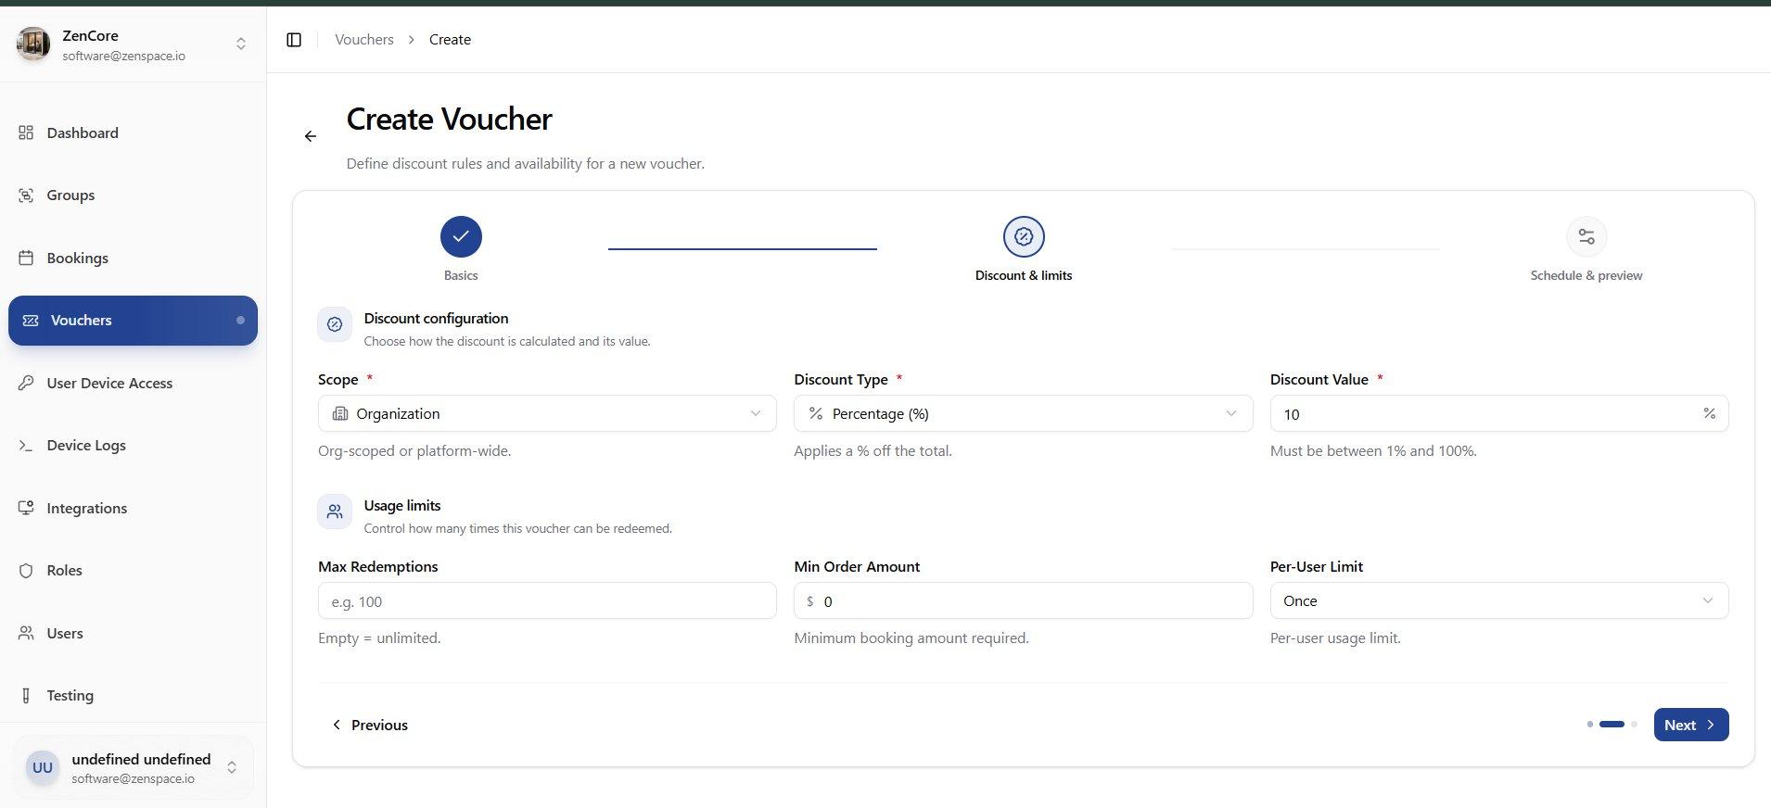Open Users in the sidebar
This screenshot has height=808, width=1771.
[x=133, y=633]
